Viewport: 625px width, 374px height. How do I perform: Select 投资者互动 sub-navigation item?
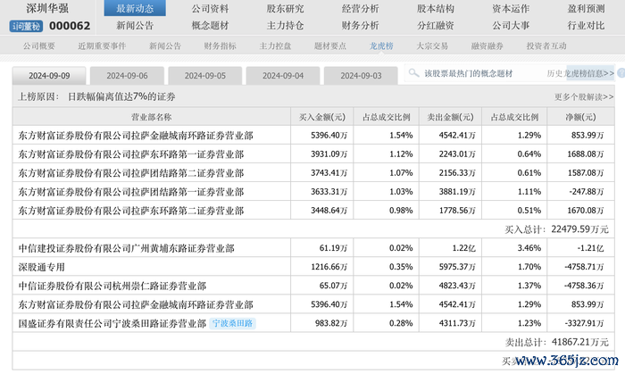pyautogui.click(x=546, y=46)
